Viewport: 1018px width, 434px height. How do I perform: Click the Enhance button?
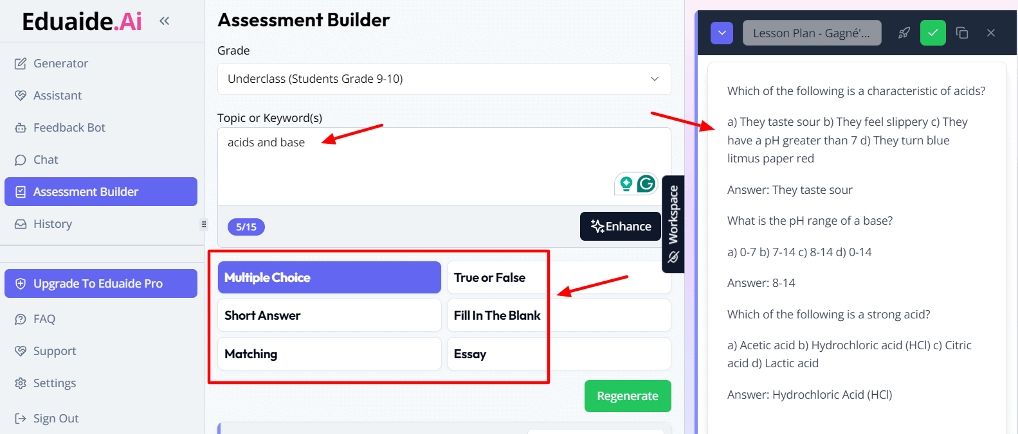(x=621, y=226)
